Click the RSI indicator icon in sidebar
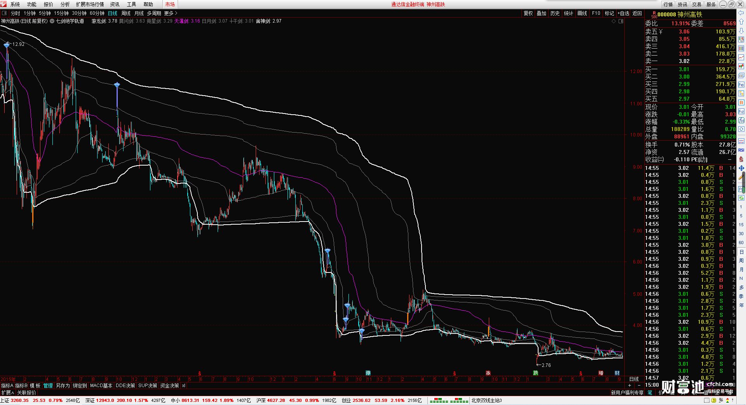The width and height of the screenshot is (746, 405). point(741,150)
